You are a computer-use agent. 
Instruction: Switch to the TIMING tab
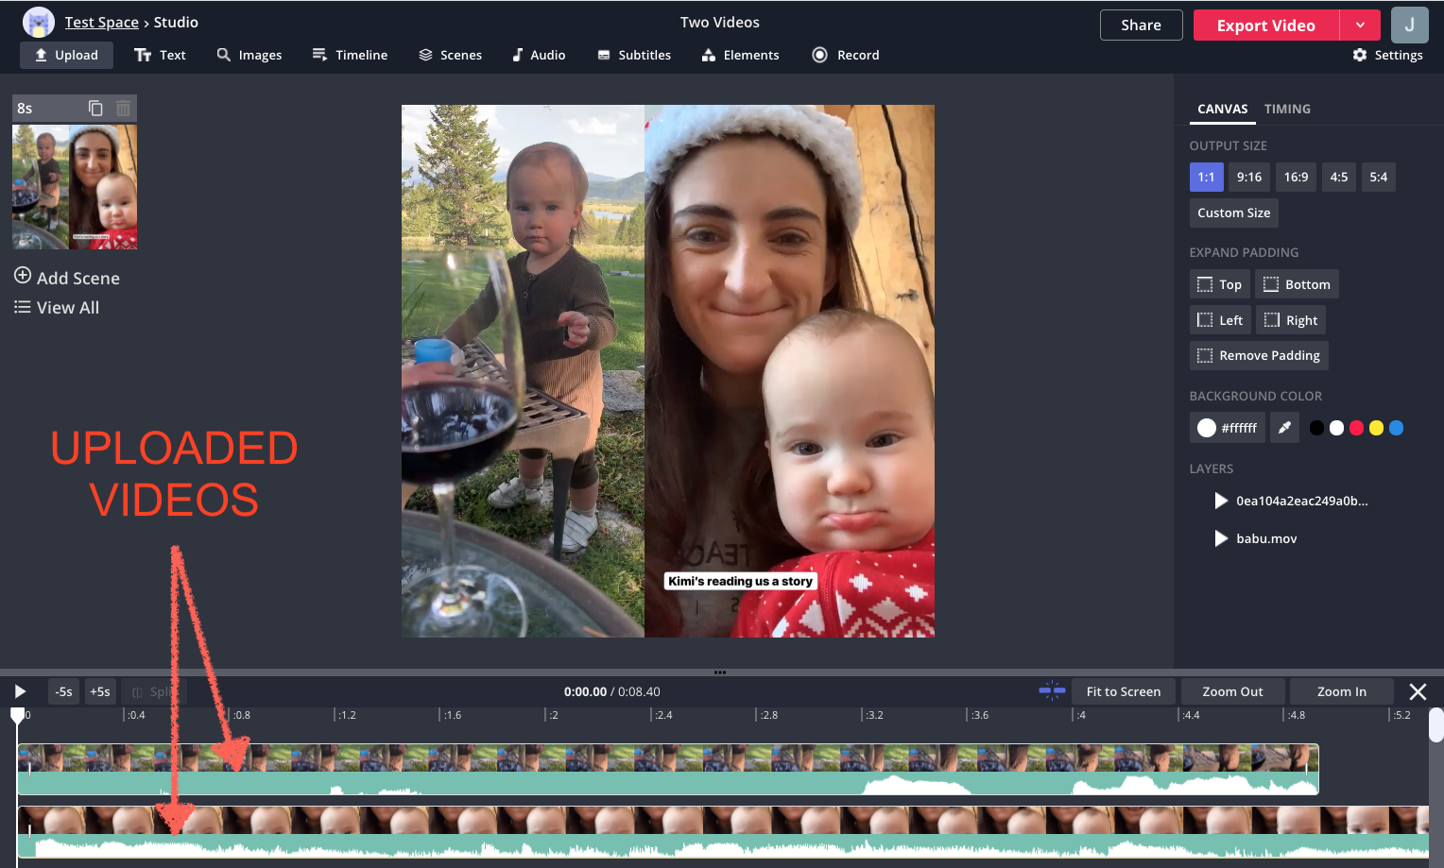click(x=1287, y=109)
